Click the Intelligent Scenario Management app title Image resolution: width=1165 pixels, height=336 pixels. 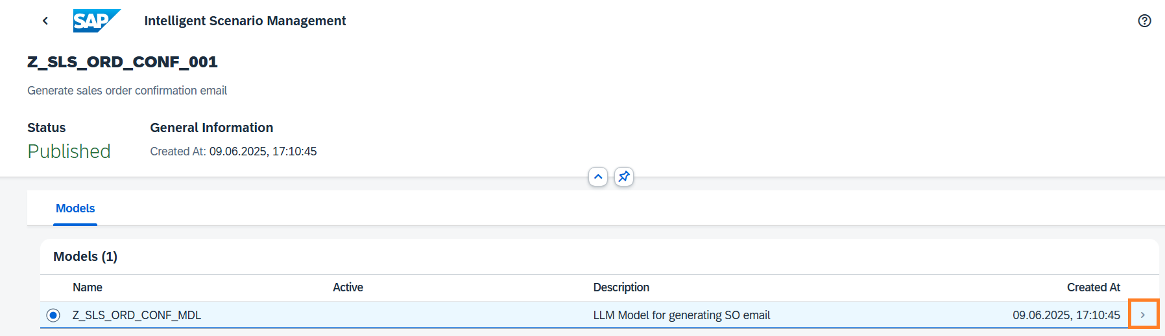coord(245,21)
